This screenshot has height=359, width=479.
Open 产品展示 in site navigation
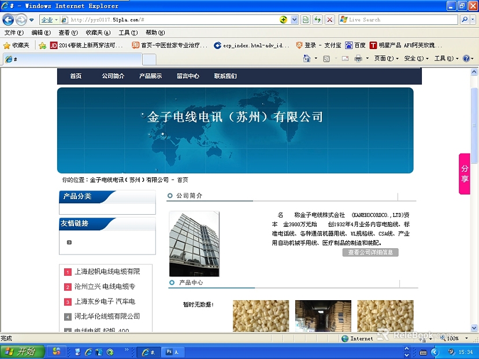point(150,76)
